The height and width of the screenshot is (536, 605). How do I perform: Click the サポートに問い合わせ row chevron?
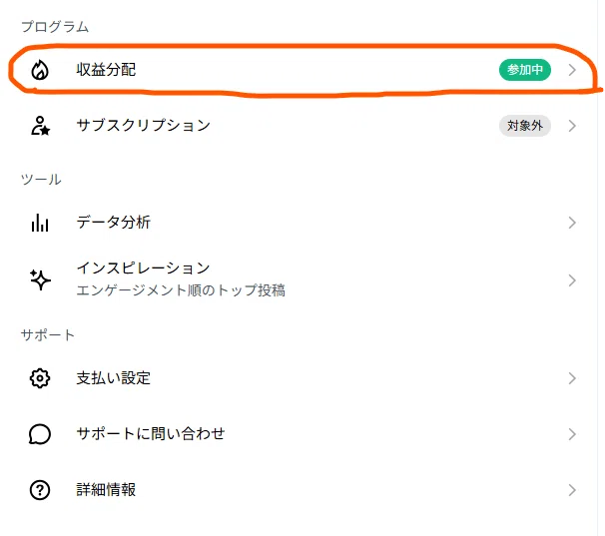572,434
